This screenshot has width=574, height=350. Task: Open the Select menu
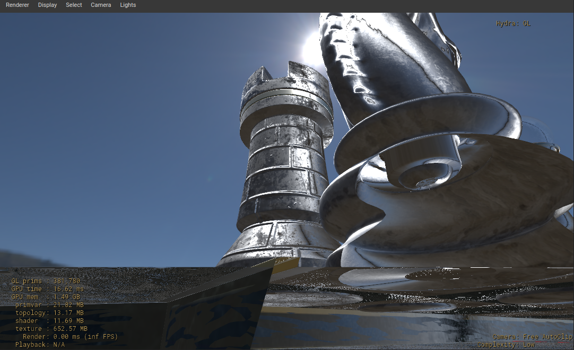73,5
